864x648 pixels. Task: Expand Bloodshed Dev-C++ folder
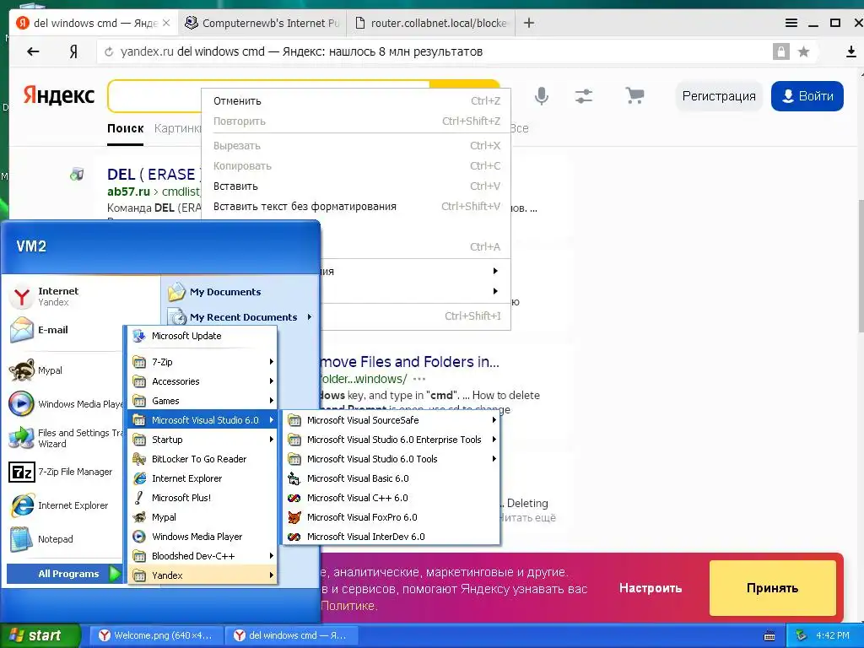point(202,555)
